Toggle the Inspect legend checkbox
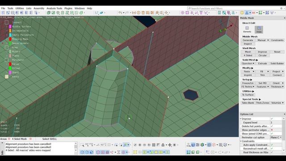This screenshot has width=286, height=161. point(7,22)
